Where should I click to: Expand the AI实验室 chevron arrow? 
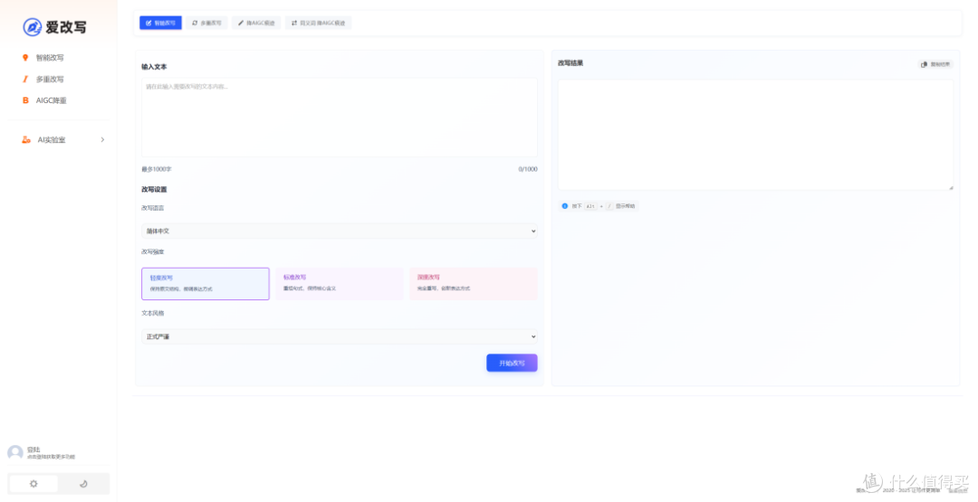102,139
